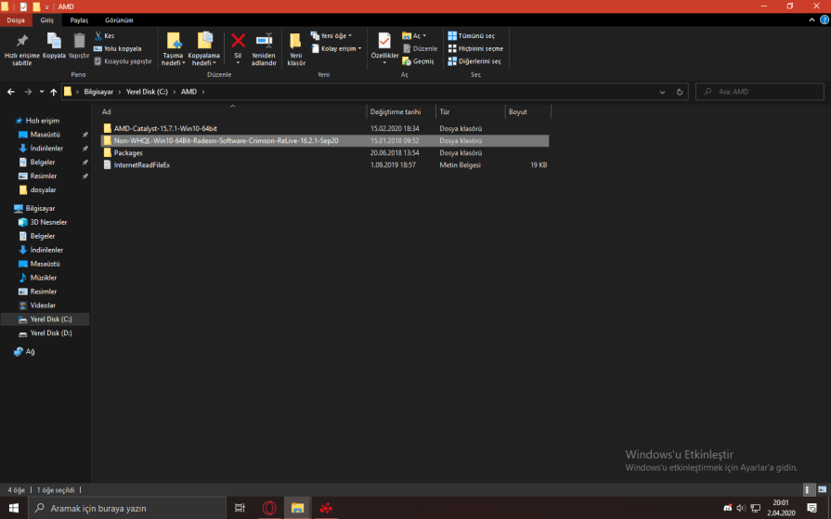Click the Özellikler (Properties) icon
The image size is (831, 519).
click(x=384, y=41)
